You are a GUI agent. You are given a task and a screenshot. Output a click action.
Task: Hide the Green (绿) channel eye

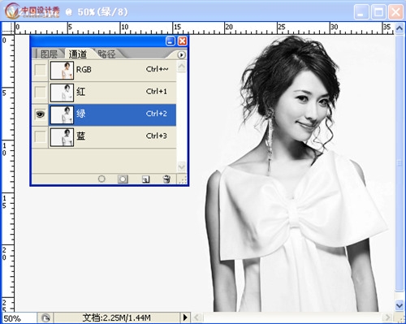[40, 114]
